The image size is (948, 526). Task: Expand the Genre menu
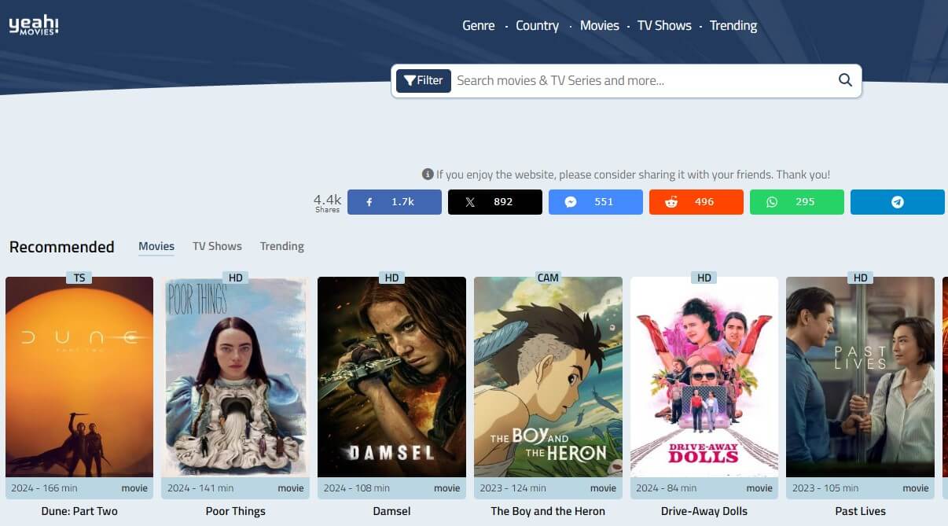(478, 26)
